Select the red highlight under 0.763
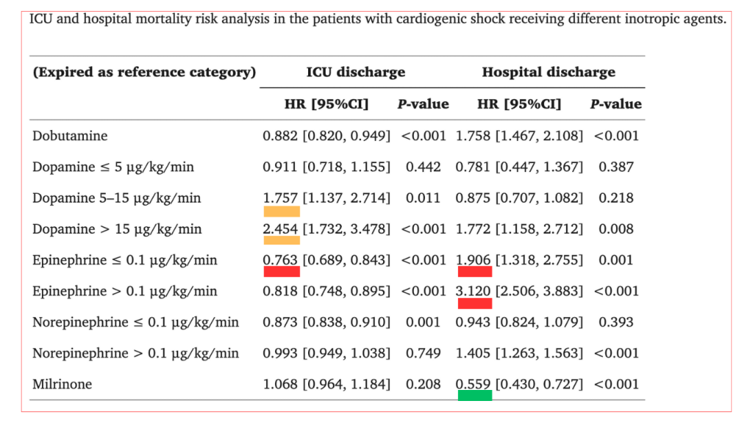753x423 pixels. [x=281, y=272]
